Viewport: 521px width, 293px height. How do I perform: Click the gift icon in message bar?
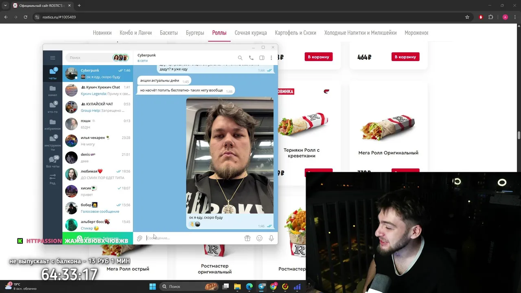coord(247,238)
